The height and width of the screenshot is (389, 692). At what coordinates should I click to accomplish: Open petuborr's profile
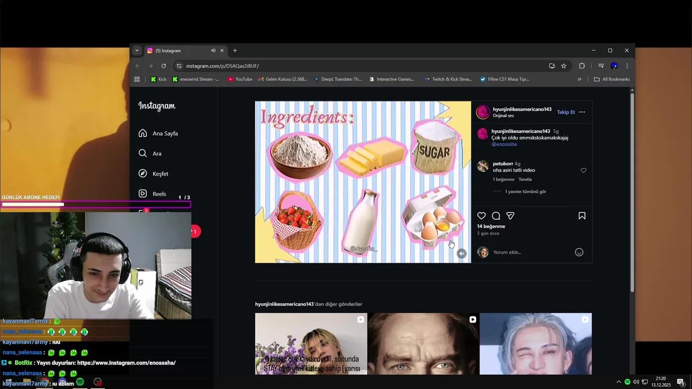click(x=503, y=163)
